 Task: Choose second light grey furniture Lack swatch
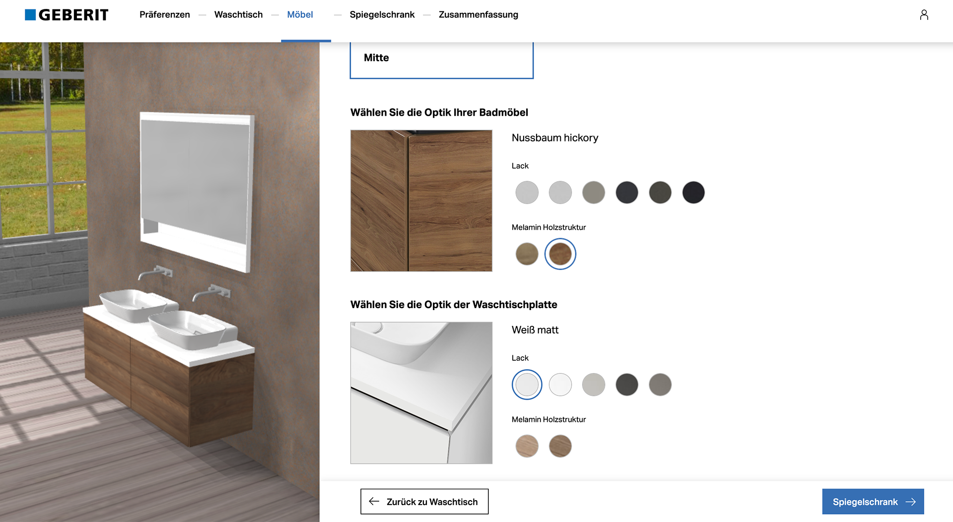[560, 193]
